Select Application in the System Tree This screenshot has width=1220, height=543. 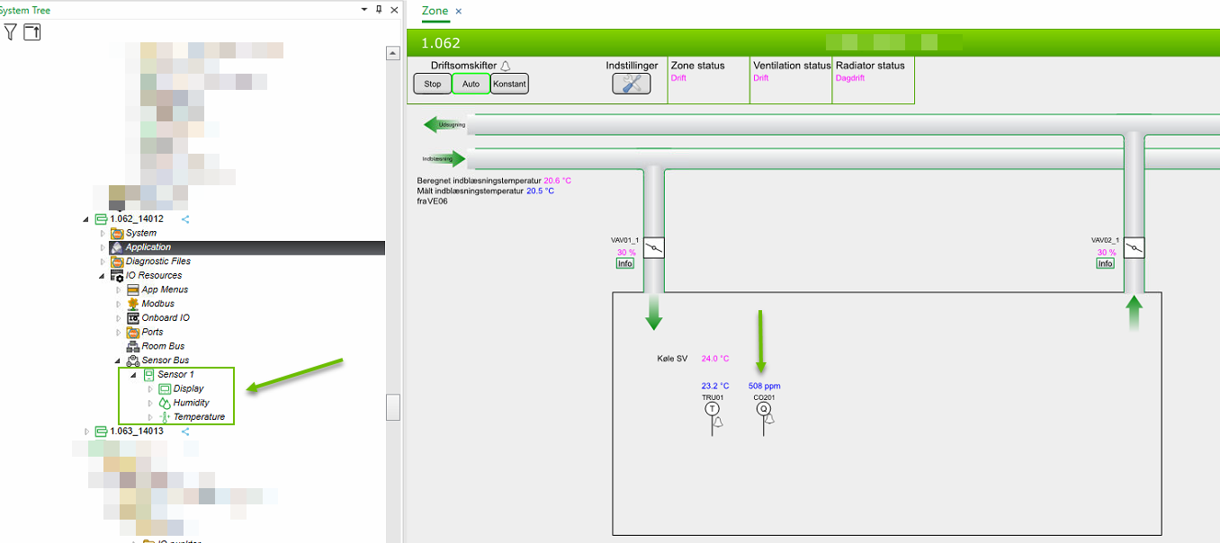[x=148, y=247]
